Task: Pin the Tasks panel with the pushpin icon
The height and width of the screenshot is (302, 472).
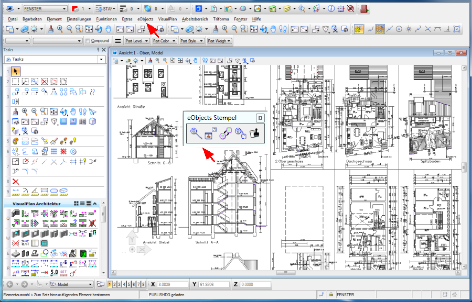Action: coord(98,50)
